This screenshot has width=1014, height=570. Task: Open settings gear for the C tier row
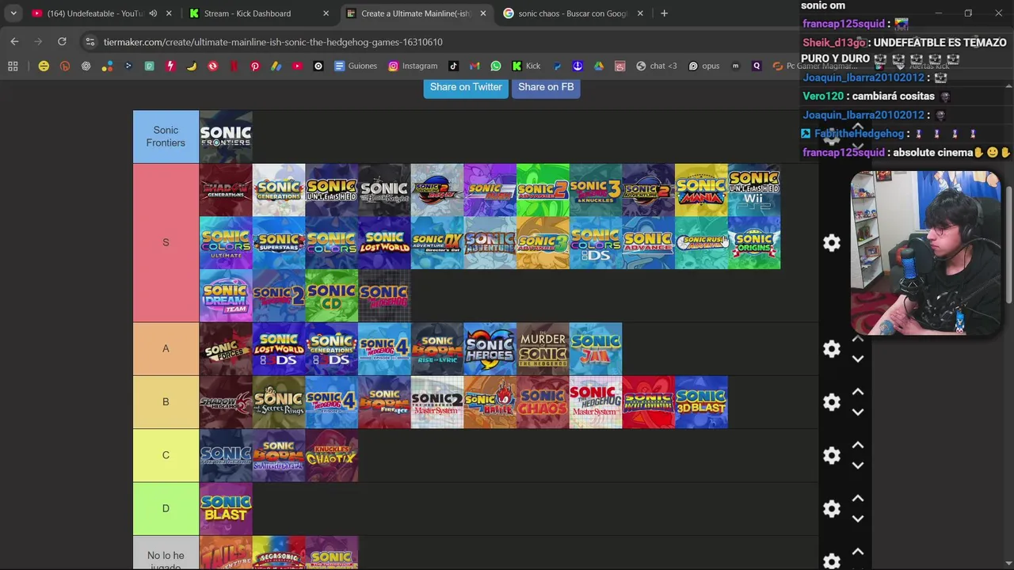coord(831,455)
